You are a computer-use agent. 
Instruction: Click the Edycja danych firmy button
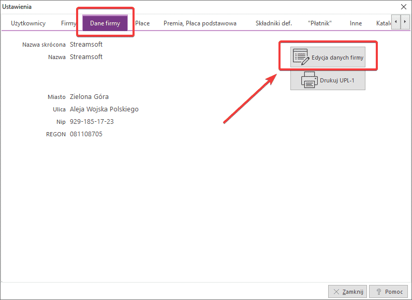click(328, 57)
